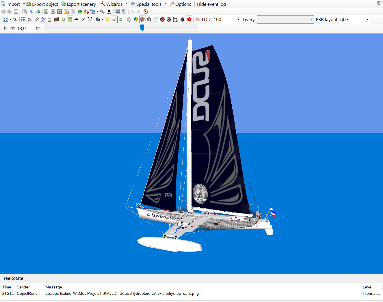383x302 pixels.
Task: Toggle the brown textured cube render mode
Action: point(142,19)
